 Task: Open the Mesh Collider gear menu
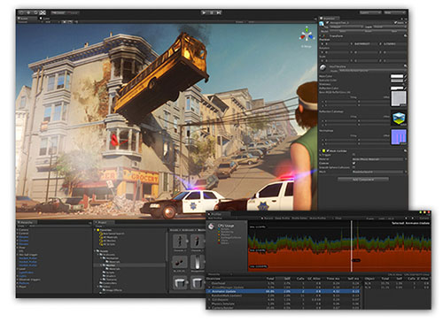[x=405, y=150]
